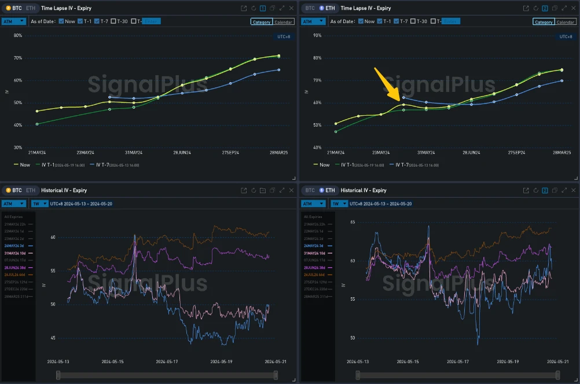Enable the T-30 checkbox in ETH Time Lapse
Viewport: 580px width, 384px height.
[413, 21]
